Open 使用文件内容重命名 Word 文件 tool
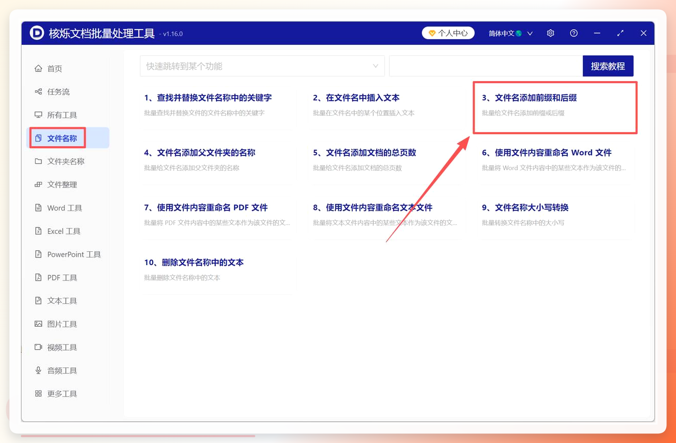676x443 pixels. coord(547,152)
